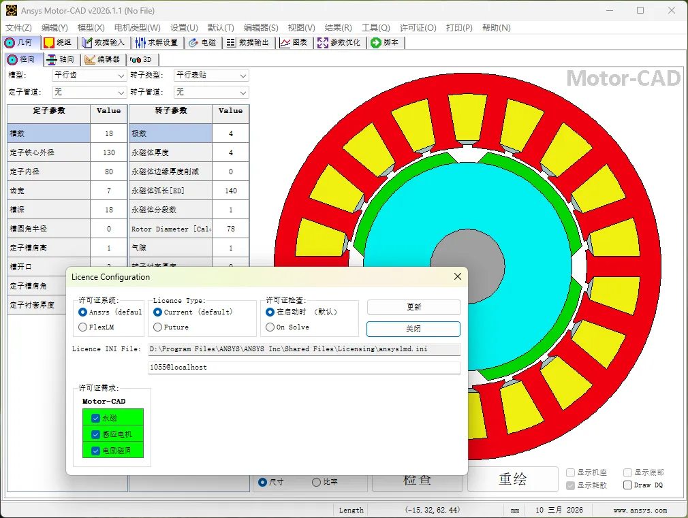The height and width of the screenshot is (518, 688).
Task: Select Current (default) licence type
Action: [x=157, y=312]
